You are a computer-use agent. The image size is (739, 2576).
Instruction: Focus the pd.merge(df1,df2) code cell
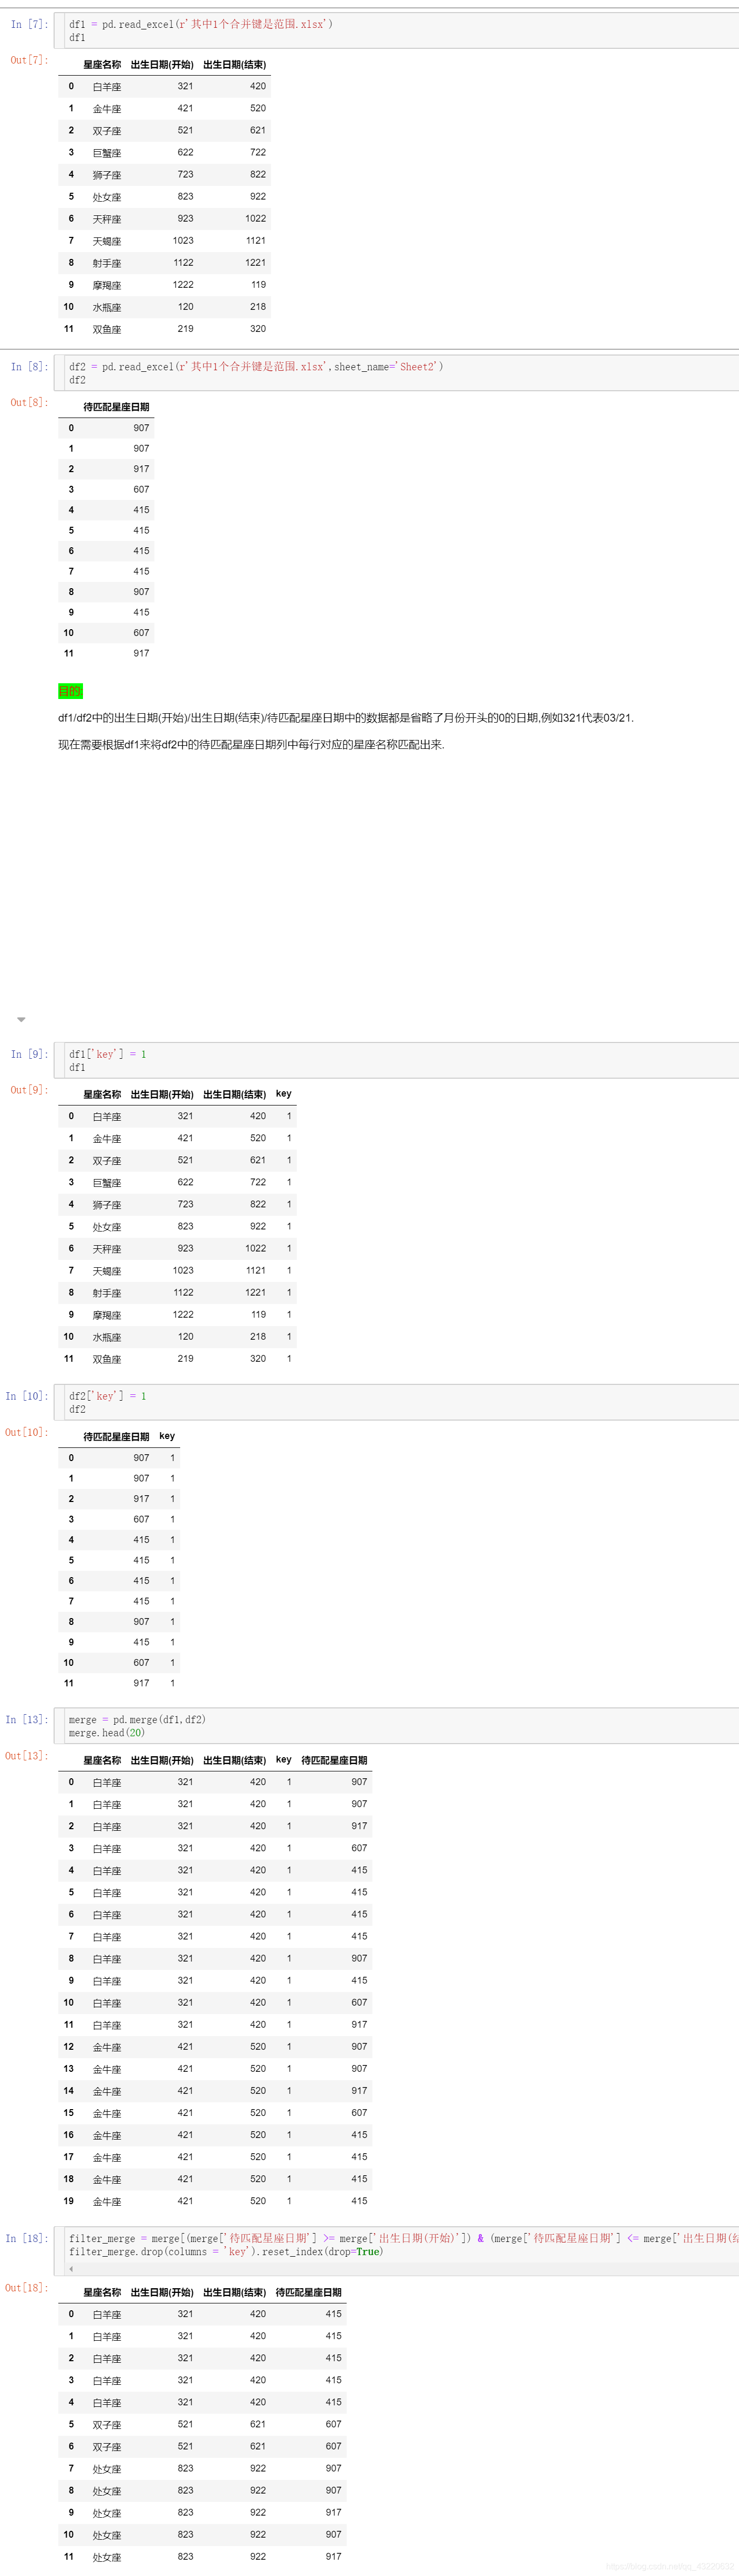400,1726
